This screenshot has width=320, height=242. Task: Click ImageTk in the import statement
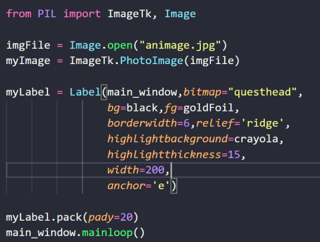point(130,14)
